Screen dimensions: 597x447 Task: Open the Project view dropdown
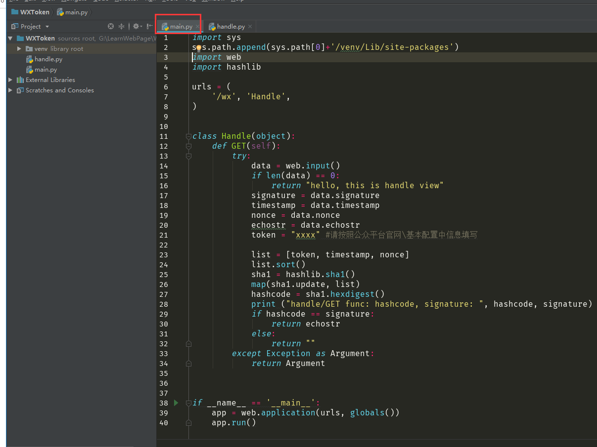[x=47, y=27]
